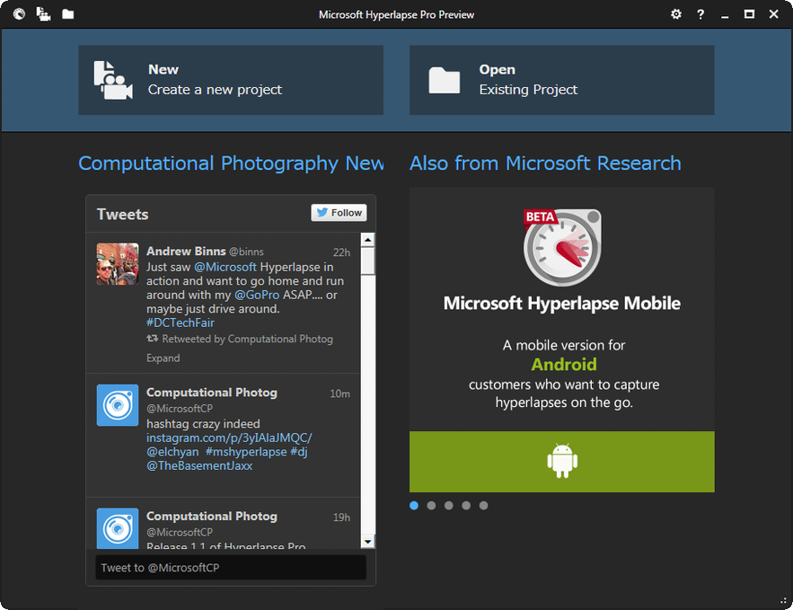Expand Andrew Binns' tweet with Expand link
Screen dimensions: 793x610
[163, 358]
